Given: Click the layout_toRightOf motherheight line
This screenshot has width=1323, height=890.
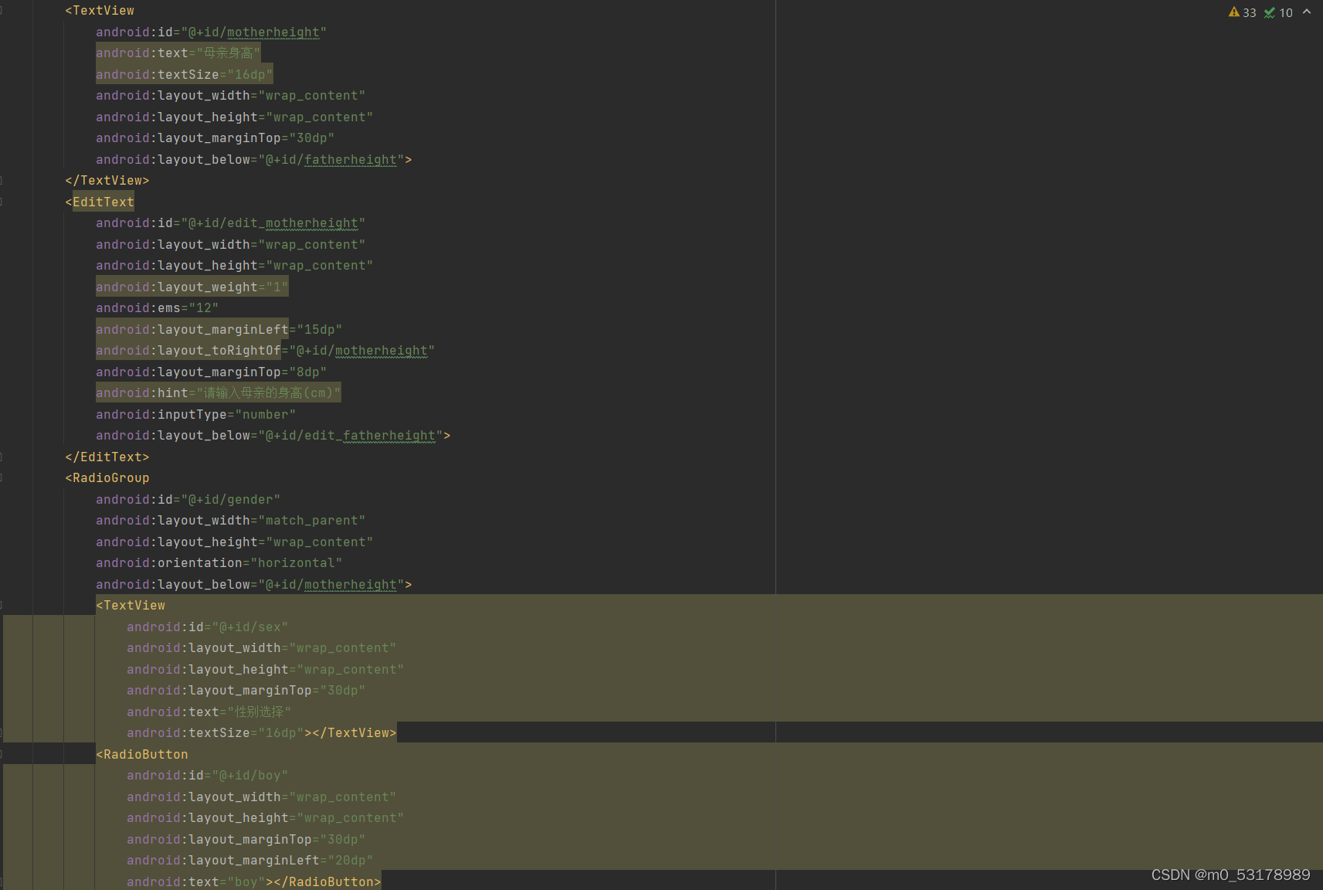Looking at the screenshot, I should pos(265,350).
